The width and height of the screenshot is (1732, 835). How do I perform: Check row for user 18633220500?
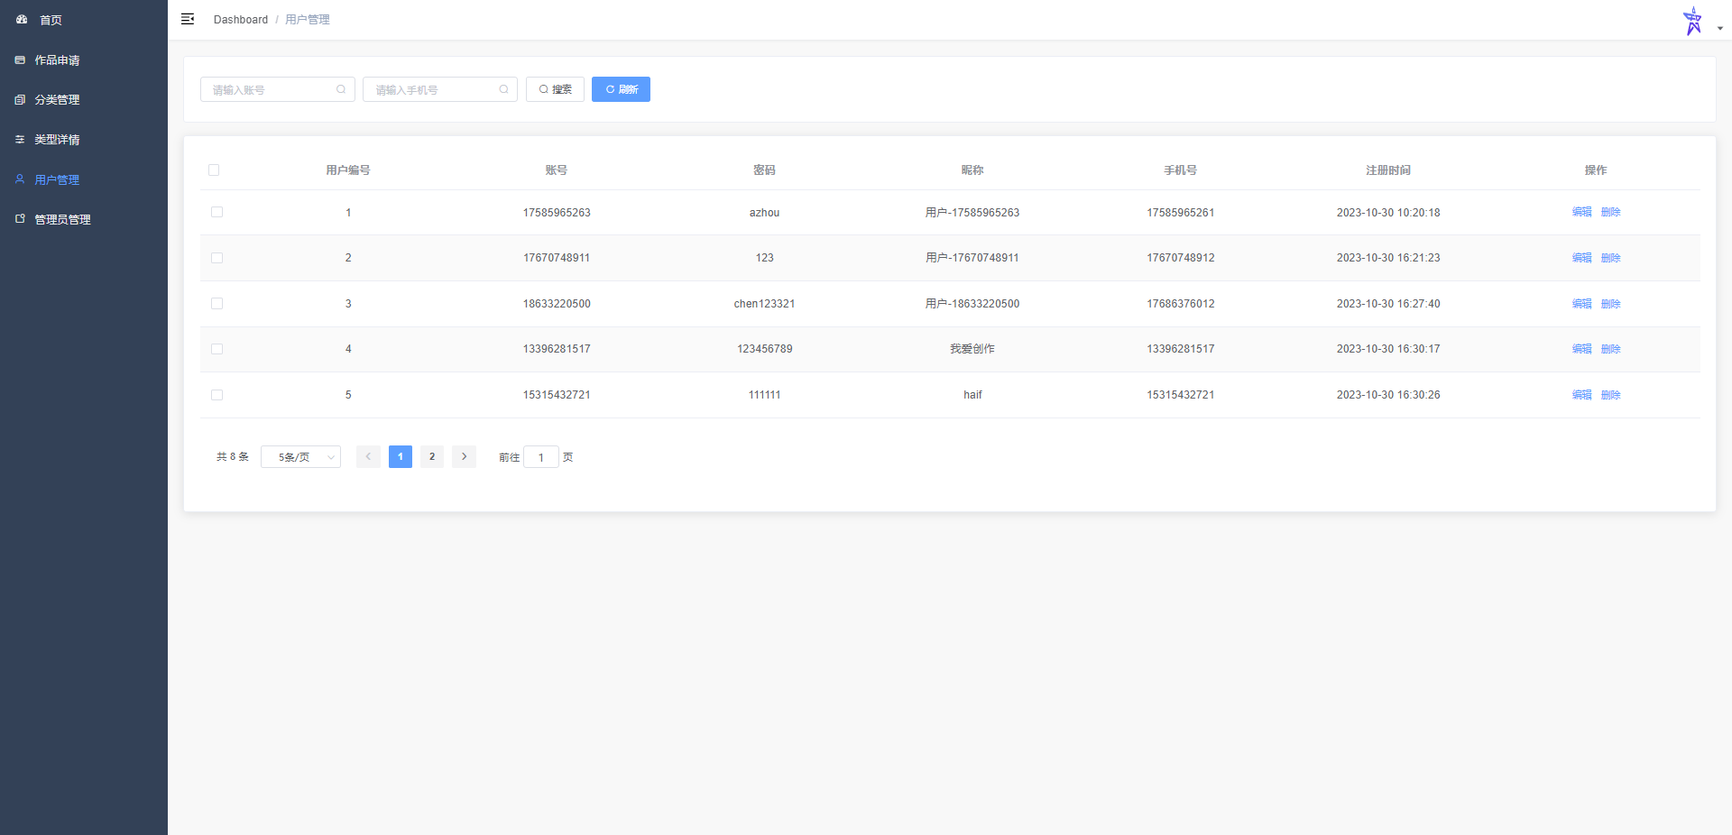click(x=216, y=304)
